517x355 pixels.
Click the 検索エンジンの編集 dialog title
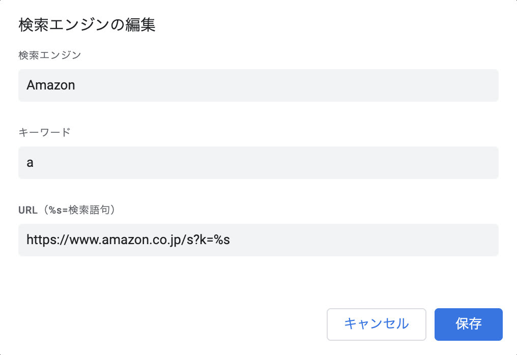coord(87,25)
